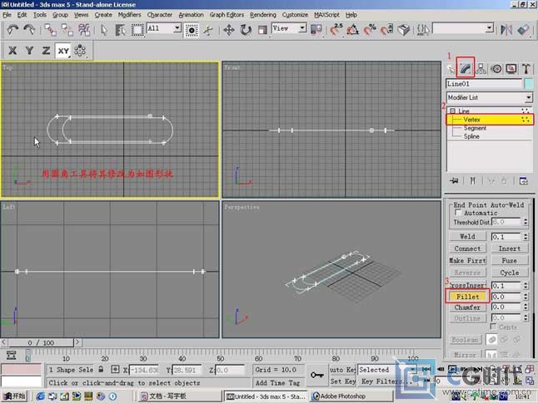Select the Segment sub-object level

[475, 128]
